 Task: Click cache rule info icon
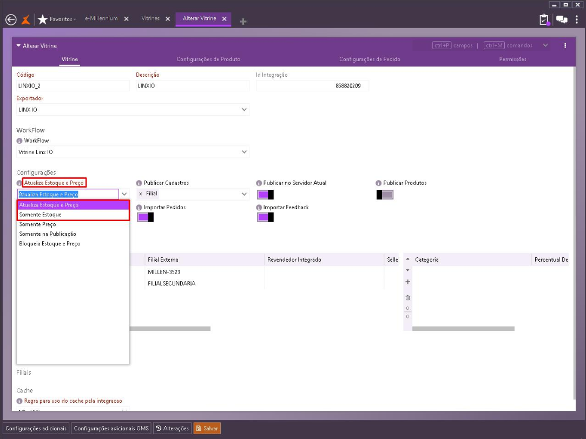point(19,401)
